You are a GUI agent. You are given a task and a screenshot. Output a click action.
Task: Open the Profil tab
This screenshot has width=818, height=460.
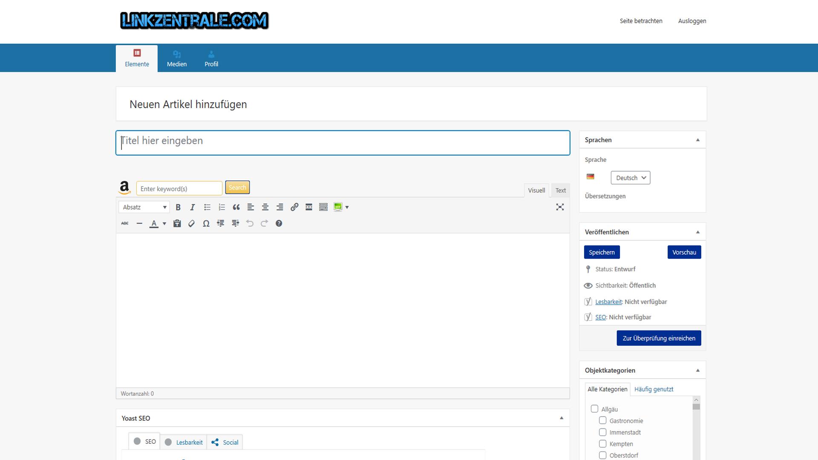211,58
